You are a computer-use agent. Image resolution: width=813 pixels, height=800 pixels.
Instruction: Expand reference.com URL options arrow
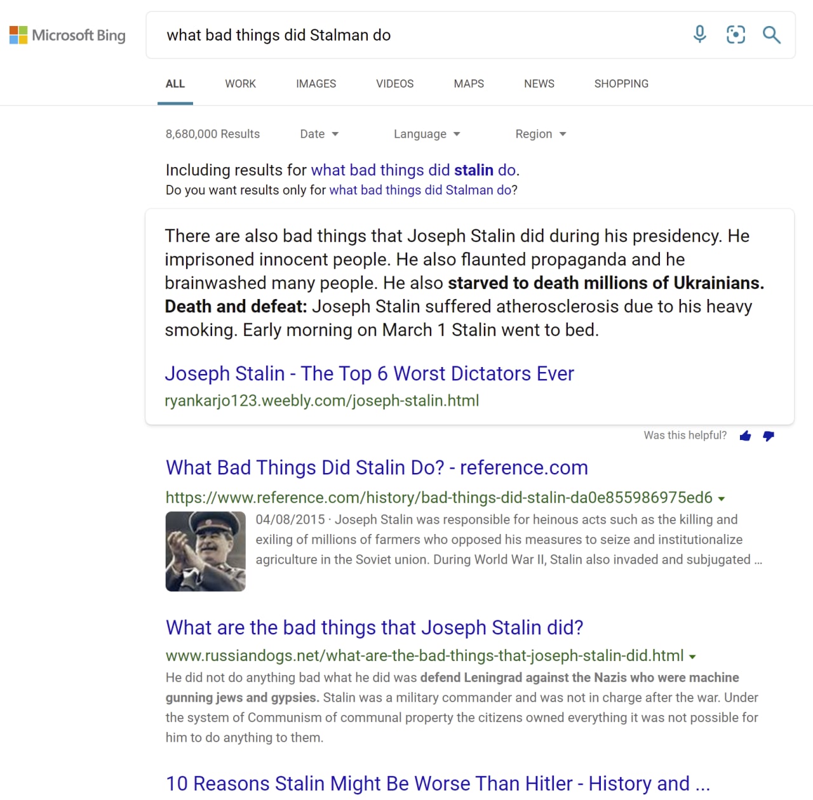tap(722, 498)
